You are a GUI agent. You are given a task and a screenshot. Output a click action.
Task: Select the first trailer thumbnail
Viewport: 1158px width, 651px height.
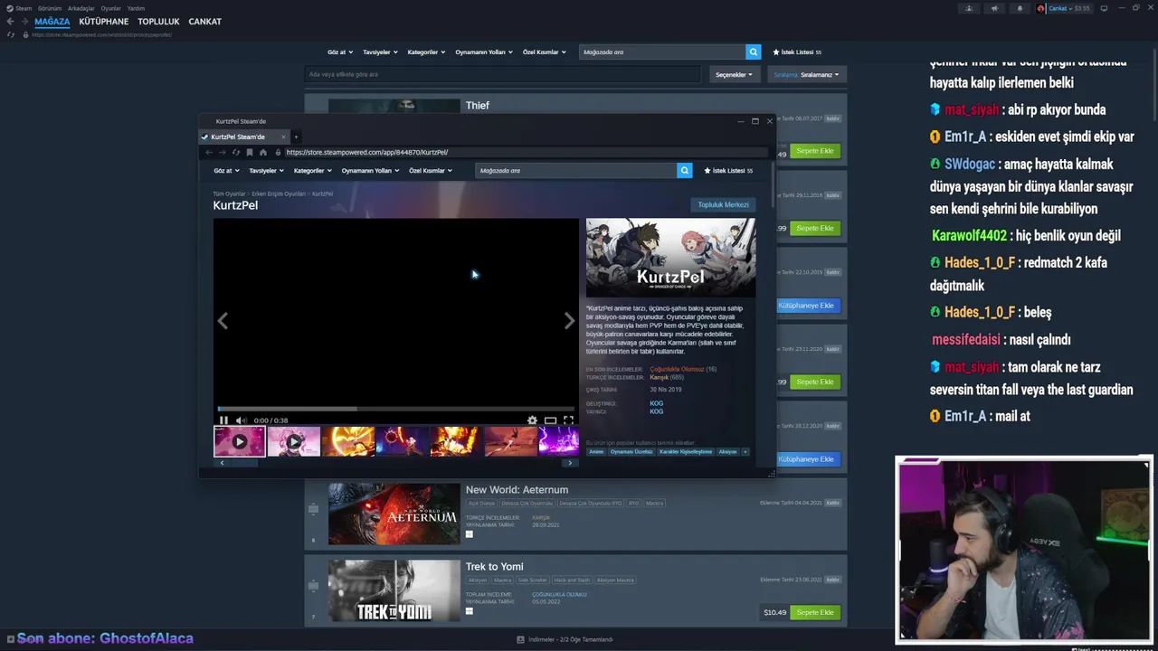coord(239,441)
